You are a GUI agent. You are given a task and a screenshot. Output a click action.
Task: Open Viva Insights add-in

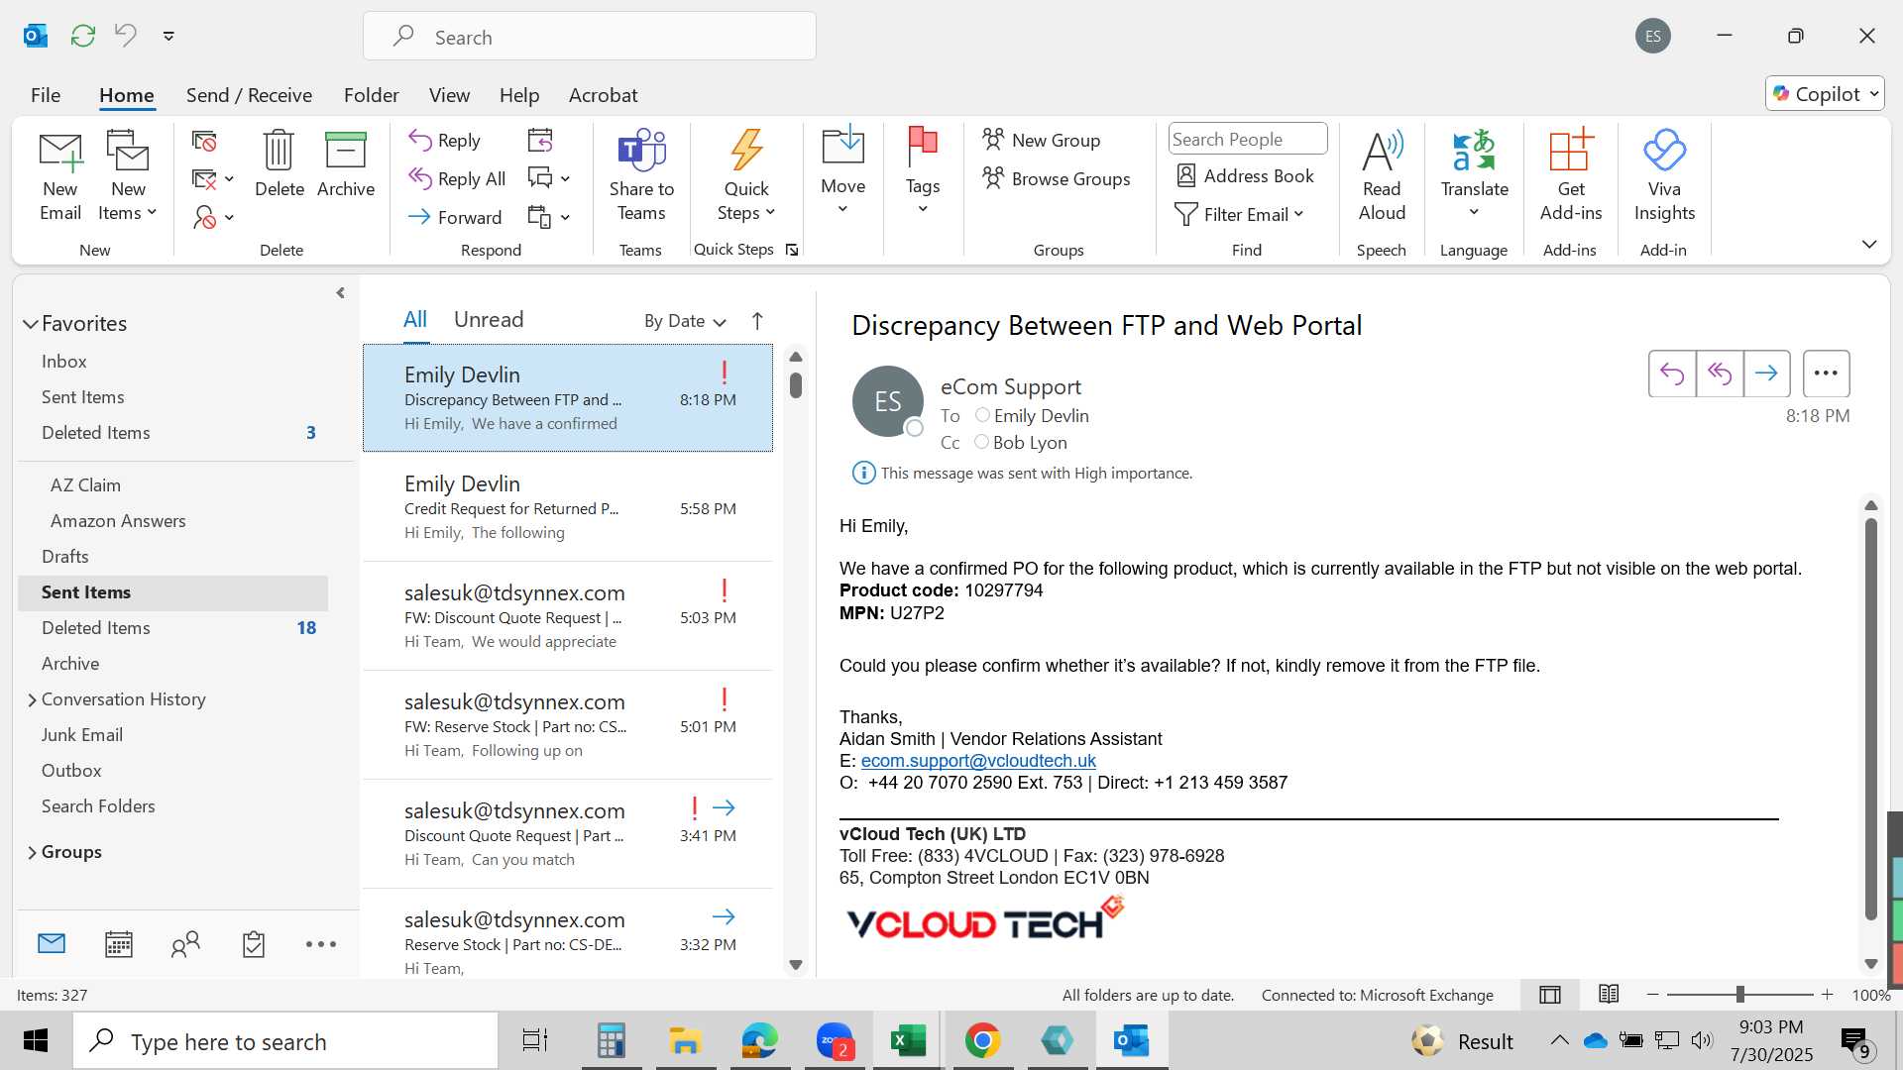1664,176
